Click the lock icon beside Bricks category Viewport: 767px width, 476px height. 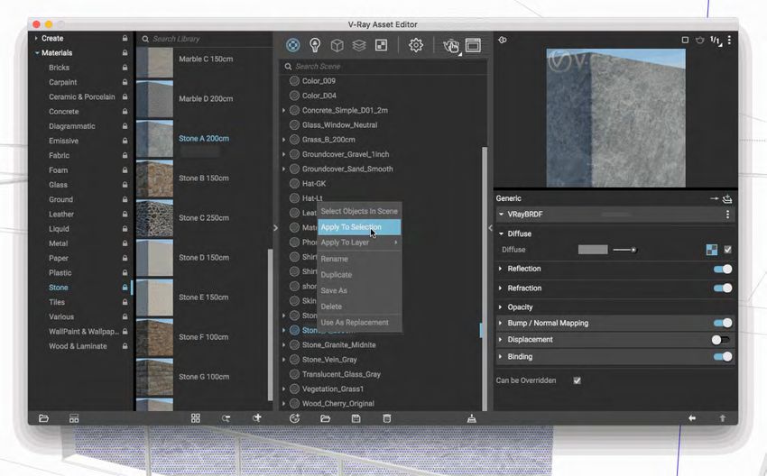[x=125, y=68]
